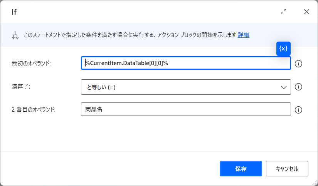Click info icon beside 最初のオペランド field

coord(298,64)
